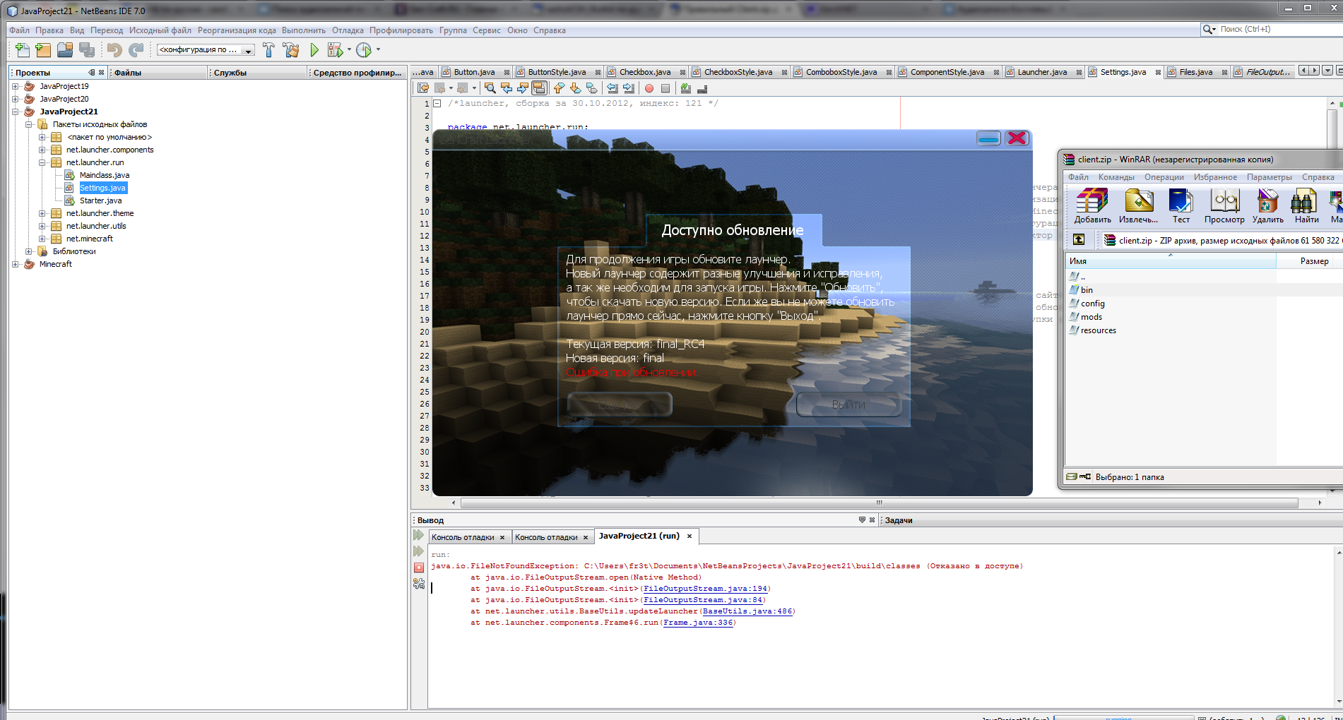The height and width of the screenshot is (720, 1343).
Task: Click the red Start Macro Recording icon
Action: click(649, 88)
